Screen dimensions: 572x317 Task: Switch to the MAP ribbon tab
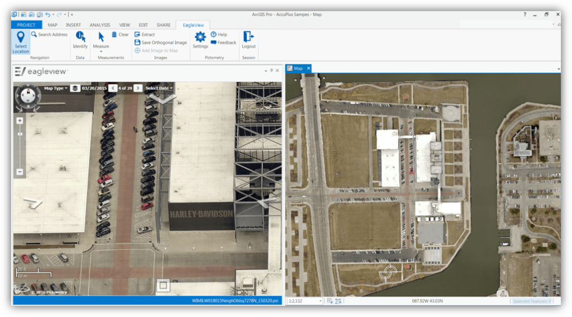click(x=53, y=25)
